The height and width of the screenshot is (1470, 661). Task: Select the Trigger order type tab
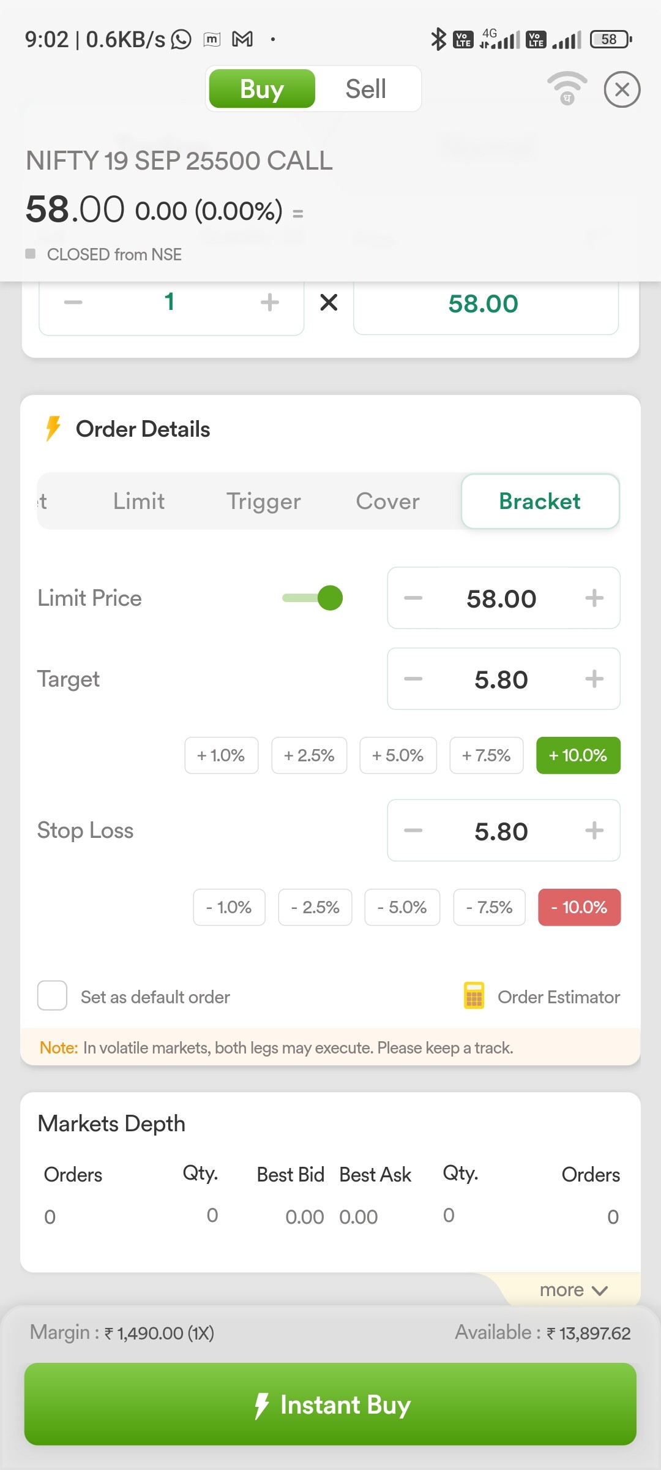coord(263,501)
